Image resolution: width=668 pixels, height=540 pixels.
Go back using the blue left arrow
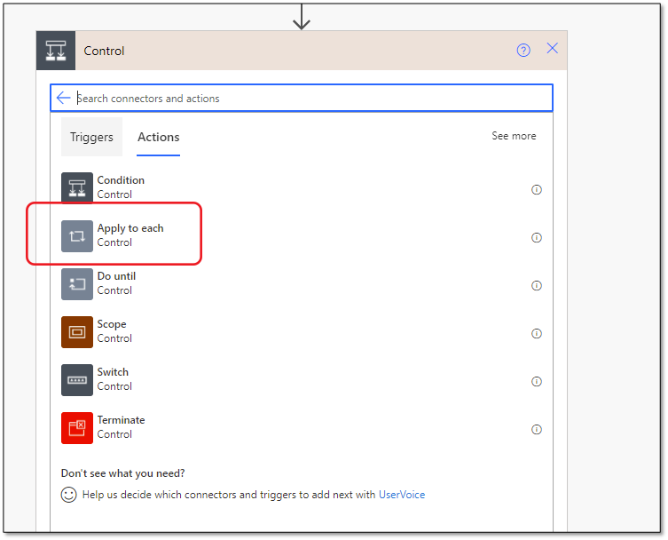point(63,98)
